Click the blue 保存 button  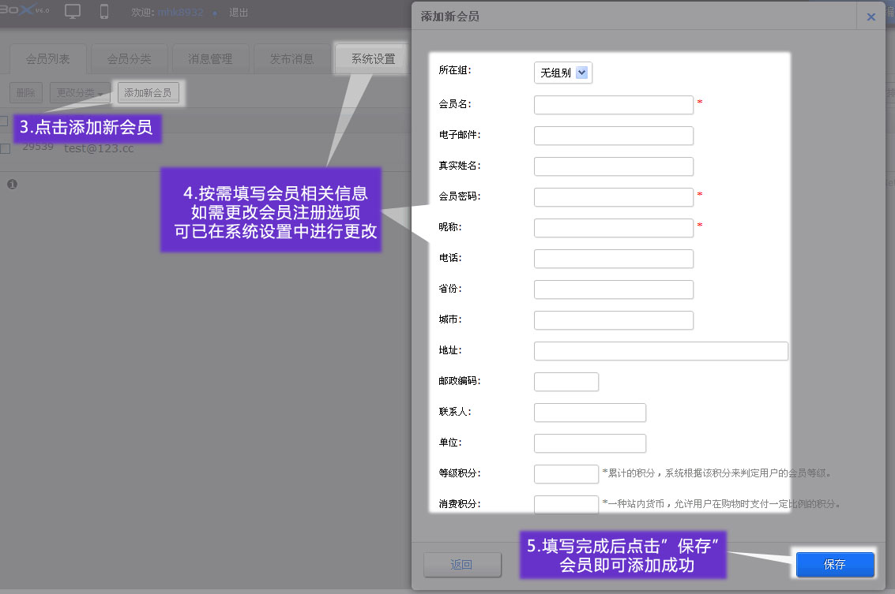[835, 565]
